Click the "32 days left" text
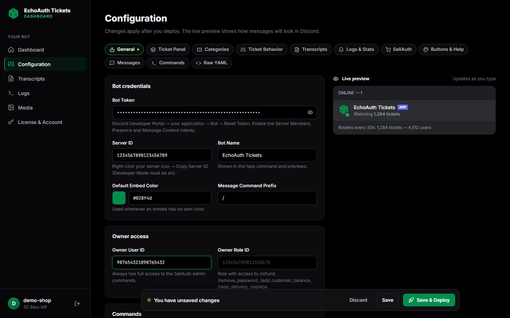Screen dimensions: 510x318 pos(35,307)
